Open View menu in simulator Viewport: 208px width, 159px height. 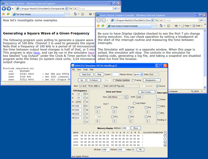[79, 70]
